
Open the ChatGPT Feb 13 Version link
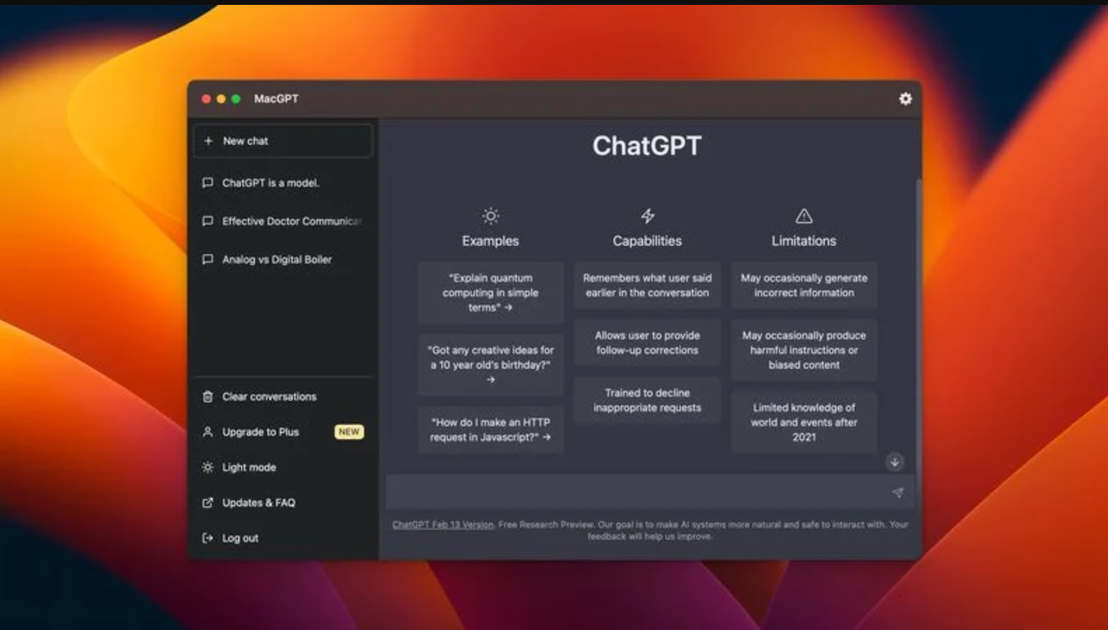[x=443, y=524]
